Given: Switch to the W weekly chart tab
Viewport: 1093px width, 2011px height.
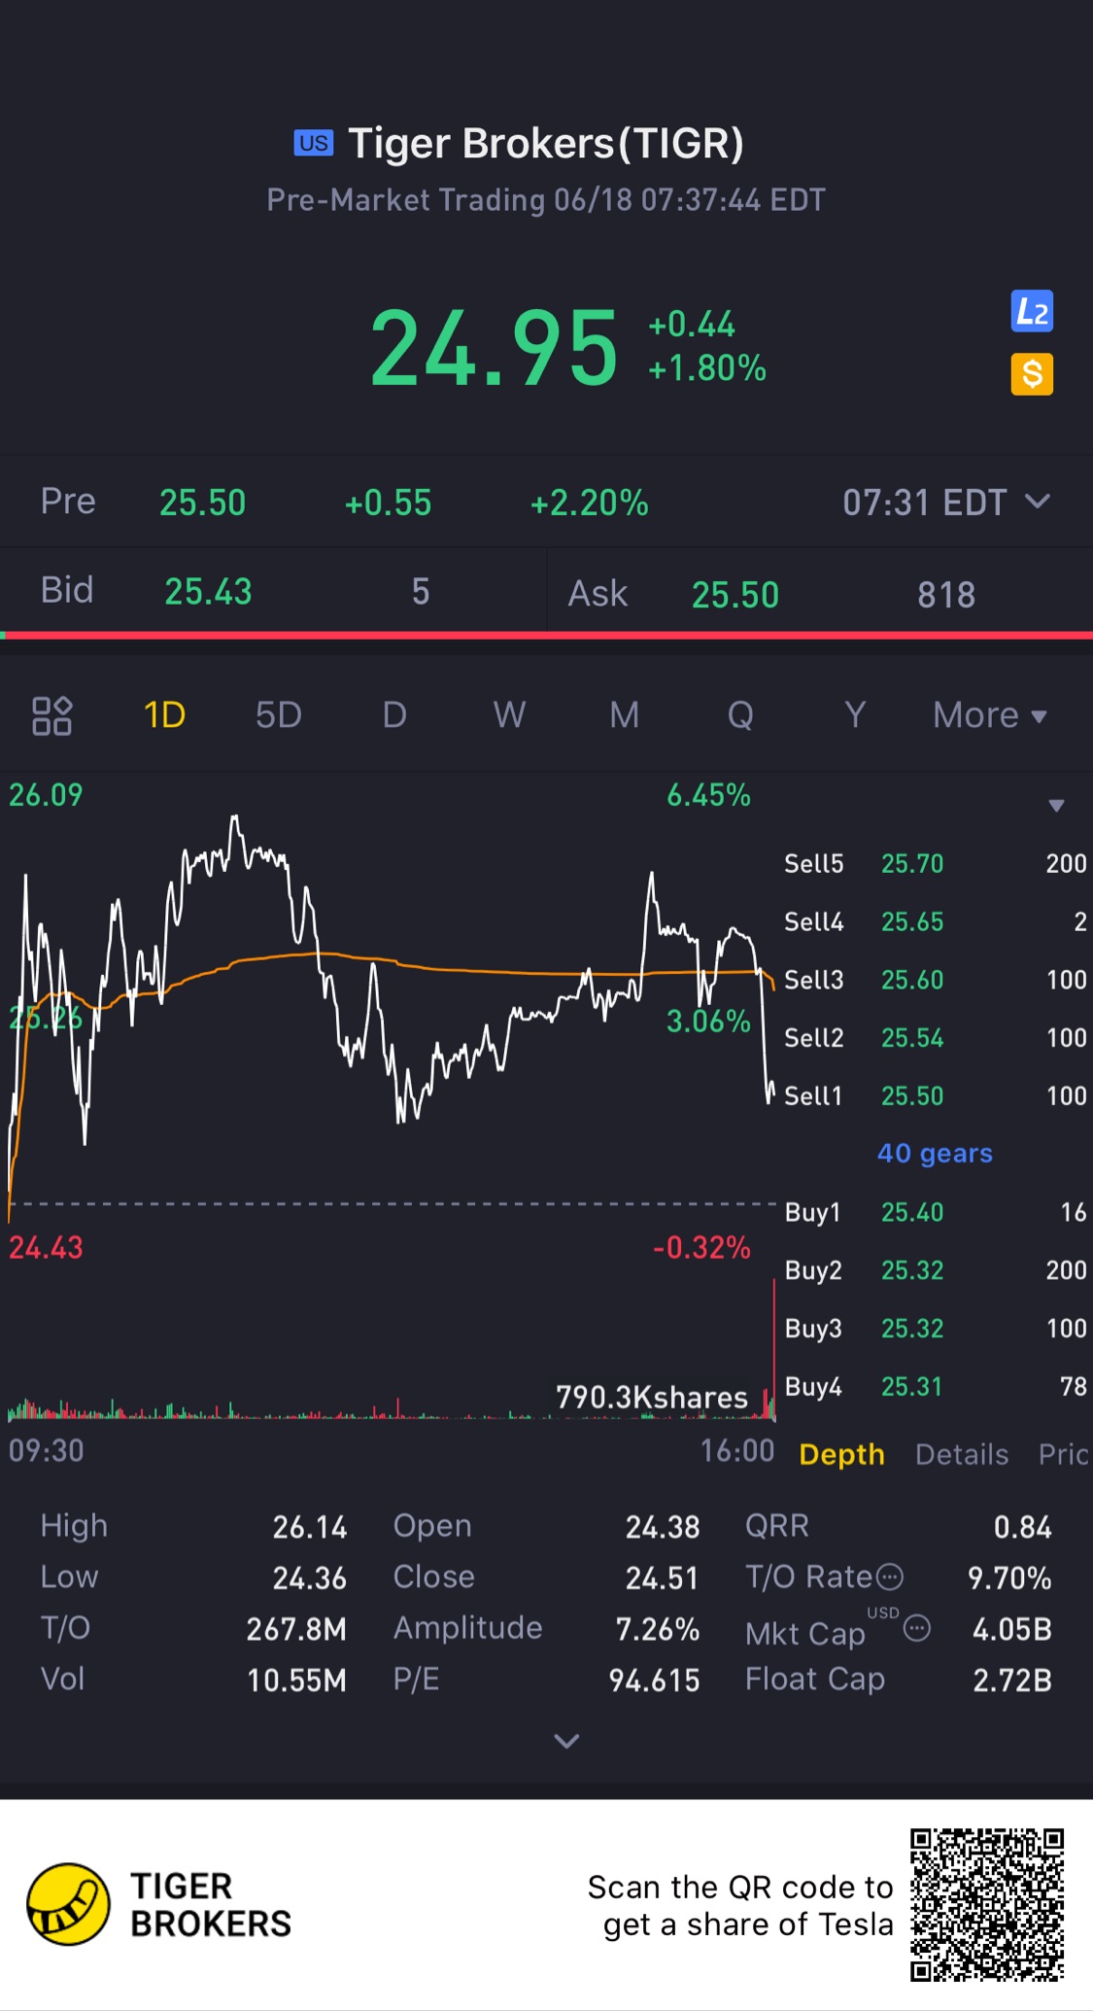Looking at the screenshot, I should click(509, 715).
